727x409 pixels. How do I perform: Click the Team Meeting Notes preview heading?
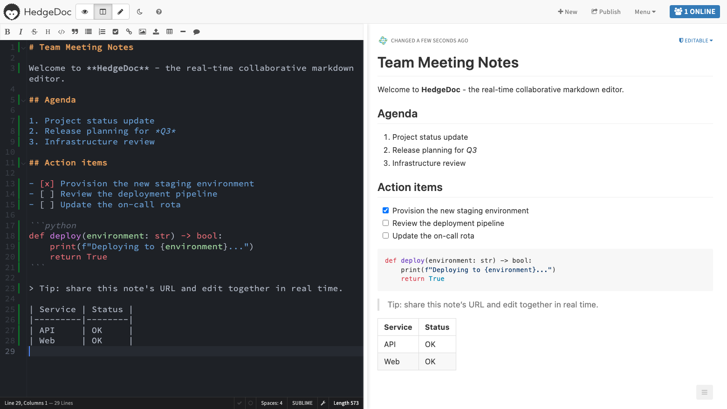tap(448, 62)
